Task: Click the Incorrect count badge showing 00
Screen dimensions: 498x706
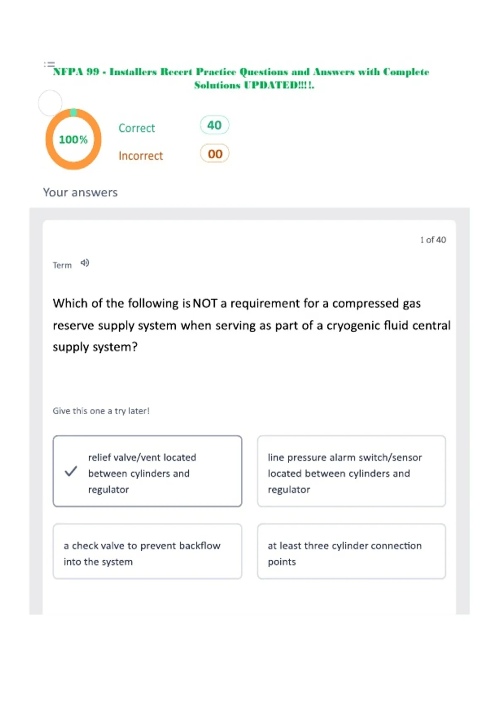Action: [x=215, y=154]
